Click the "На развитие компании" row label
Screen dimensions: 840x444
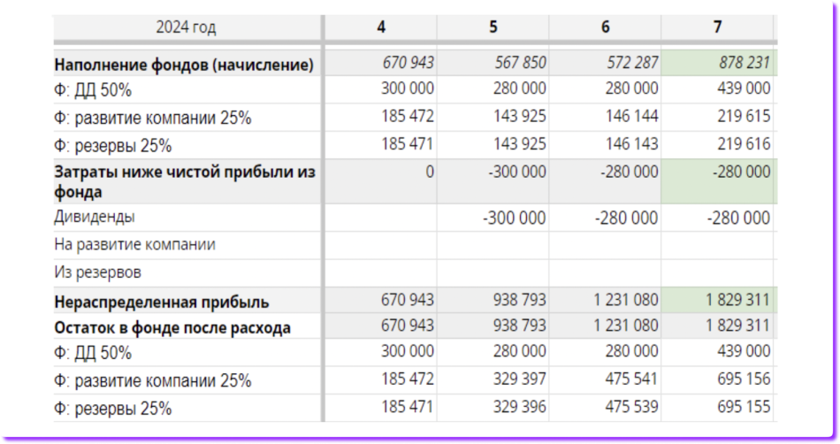(134, 244)
